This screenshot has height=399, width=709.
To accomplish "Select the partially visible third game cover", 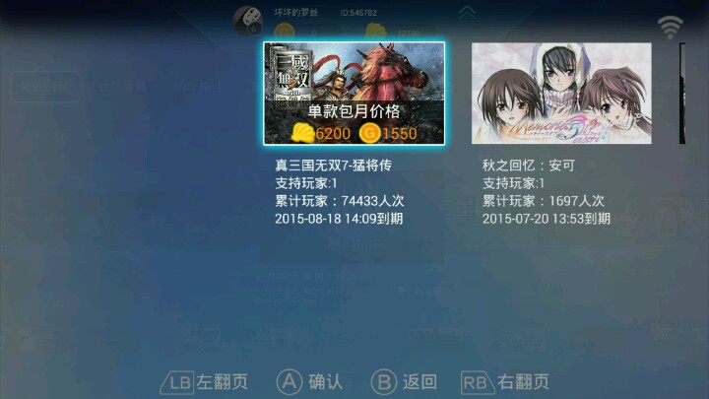I will click(682, 94).
